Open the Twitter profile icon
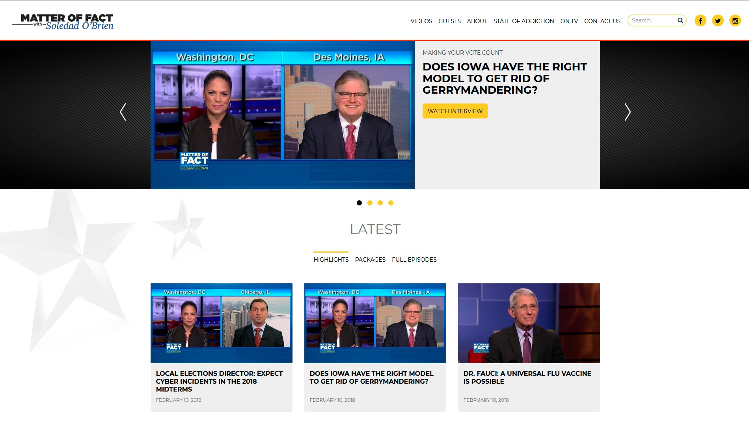The image size is (749, 425). (717, 20)
